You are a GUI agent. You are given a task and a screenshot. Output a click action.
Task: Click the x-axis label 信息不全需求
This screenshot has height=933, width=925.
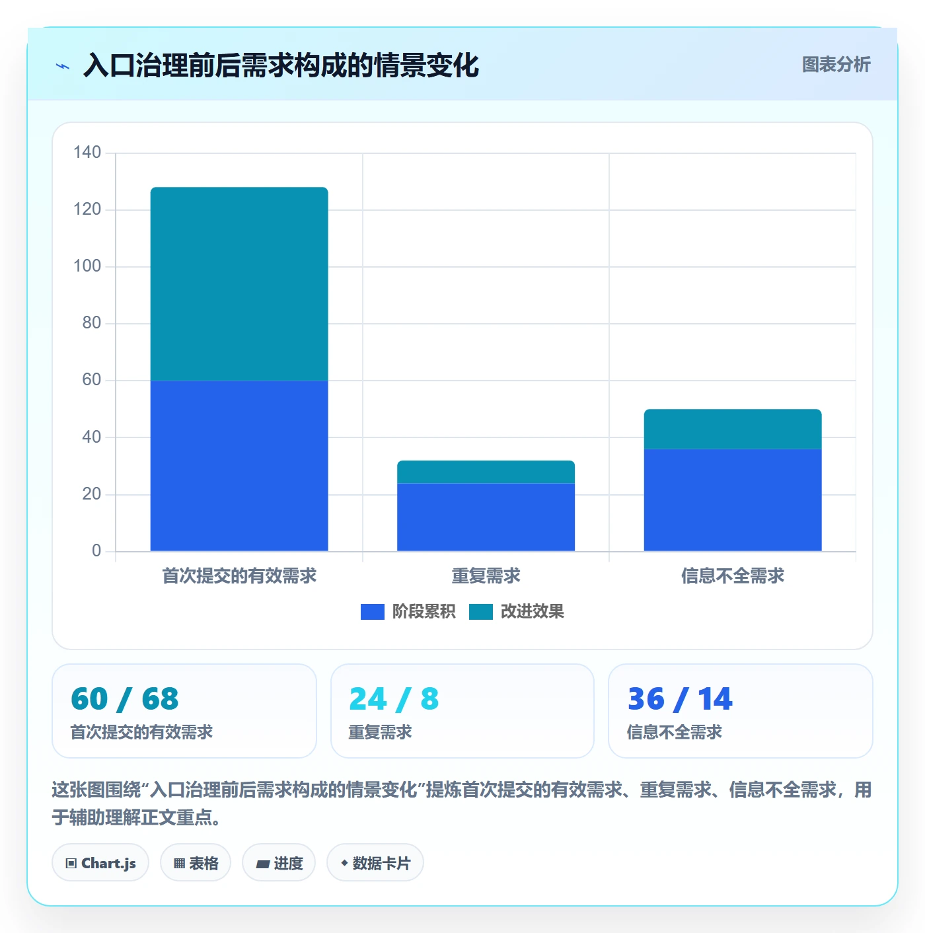click(733, 576)
